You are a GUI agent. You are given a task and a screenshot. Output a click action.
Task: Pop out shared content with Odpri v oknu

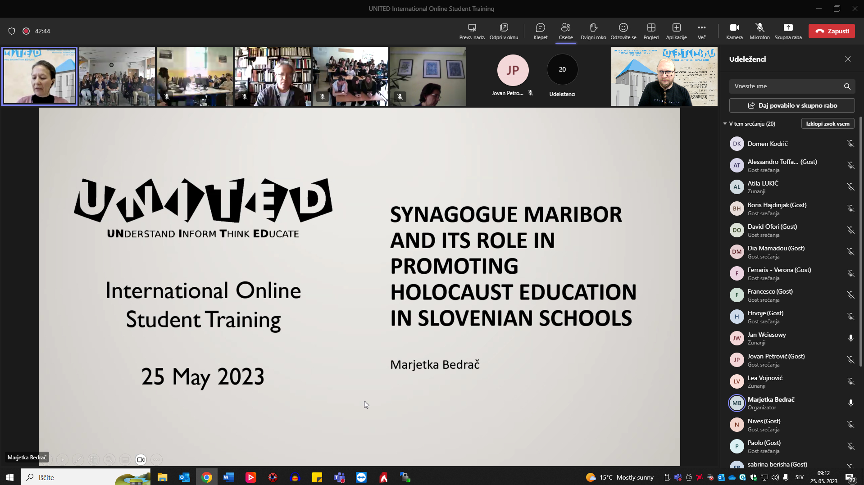(504, 31)
